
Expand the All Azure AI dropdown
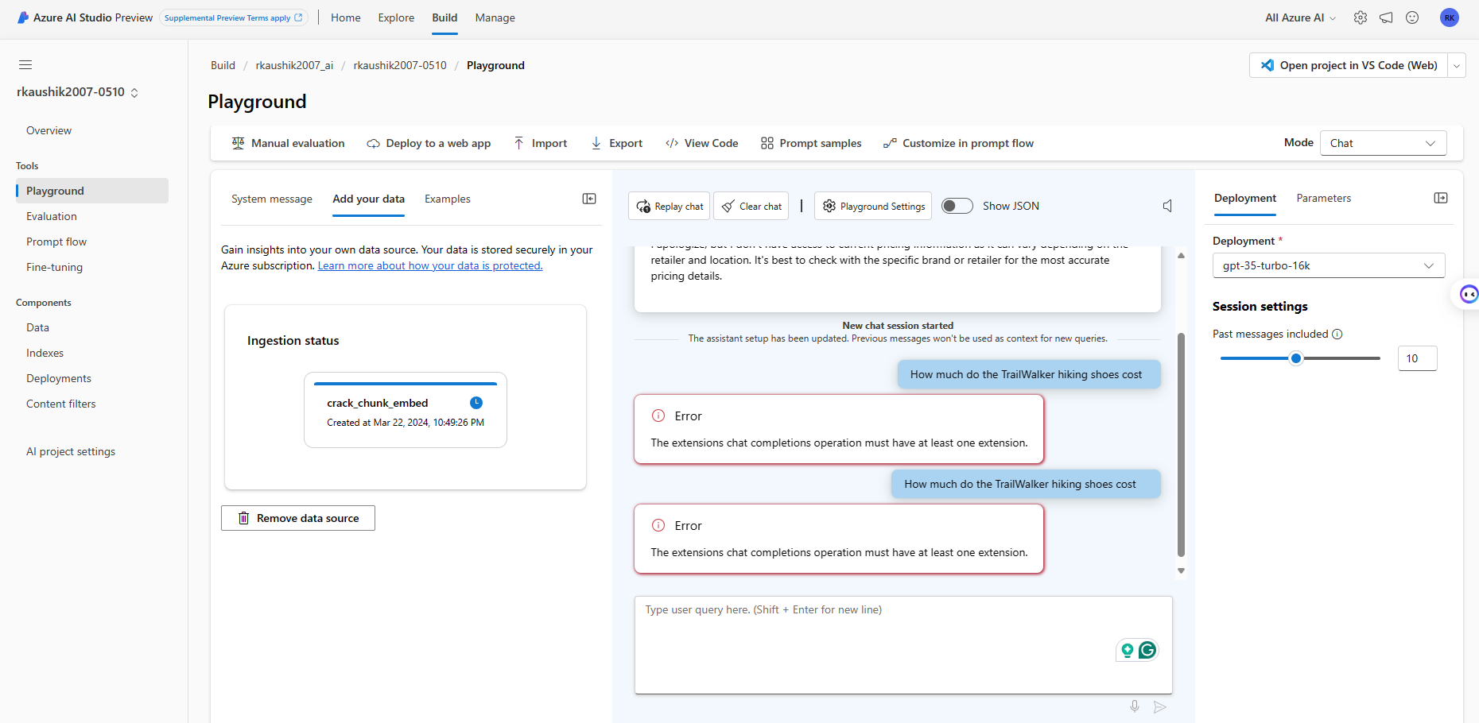pyautogui.click(x=1300, y=17)
